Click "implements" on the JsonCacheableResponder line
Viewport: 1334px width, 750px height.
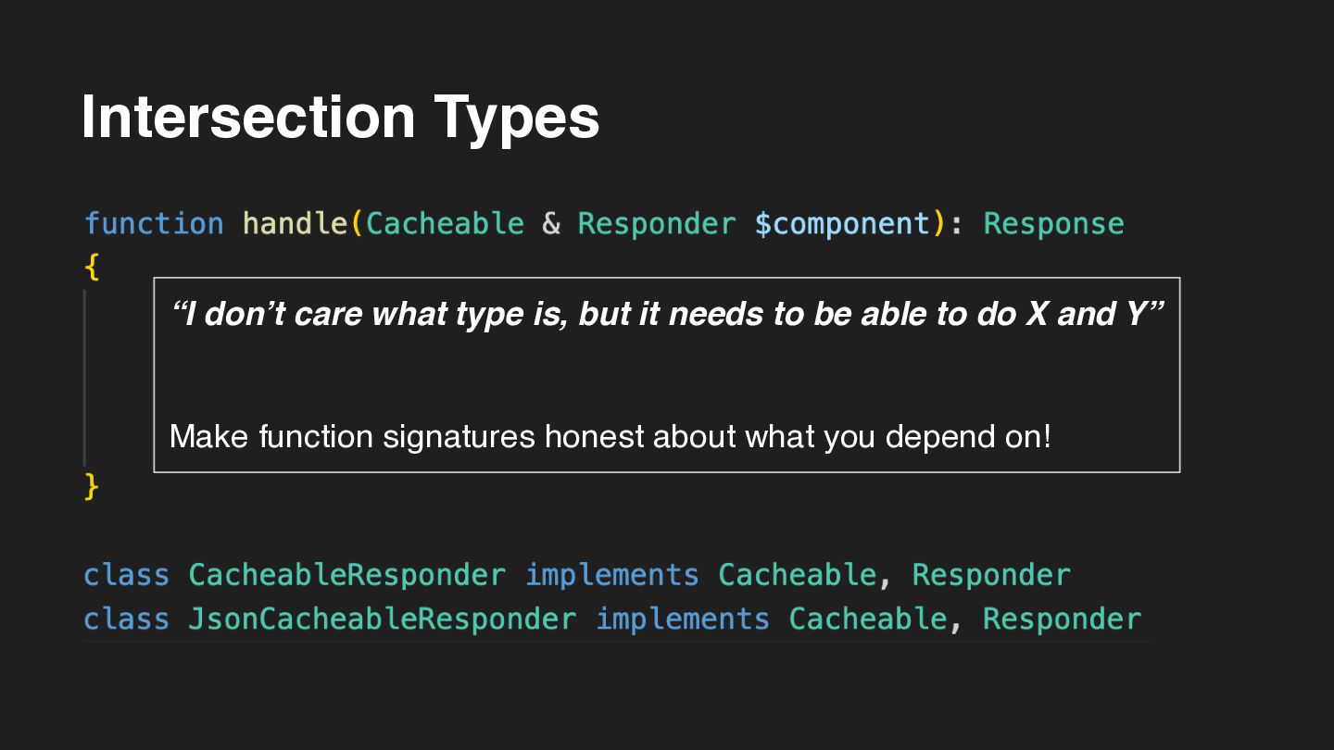(683, 619)
